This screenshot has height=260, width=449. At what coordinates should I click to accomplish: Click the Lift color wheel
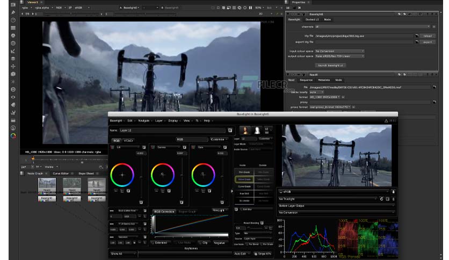[122, 175]
